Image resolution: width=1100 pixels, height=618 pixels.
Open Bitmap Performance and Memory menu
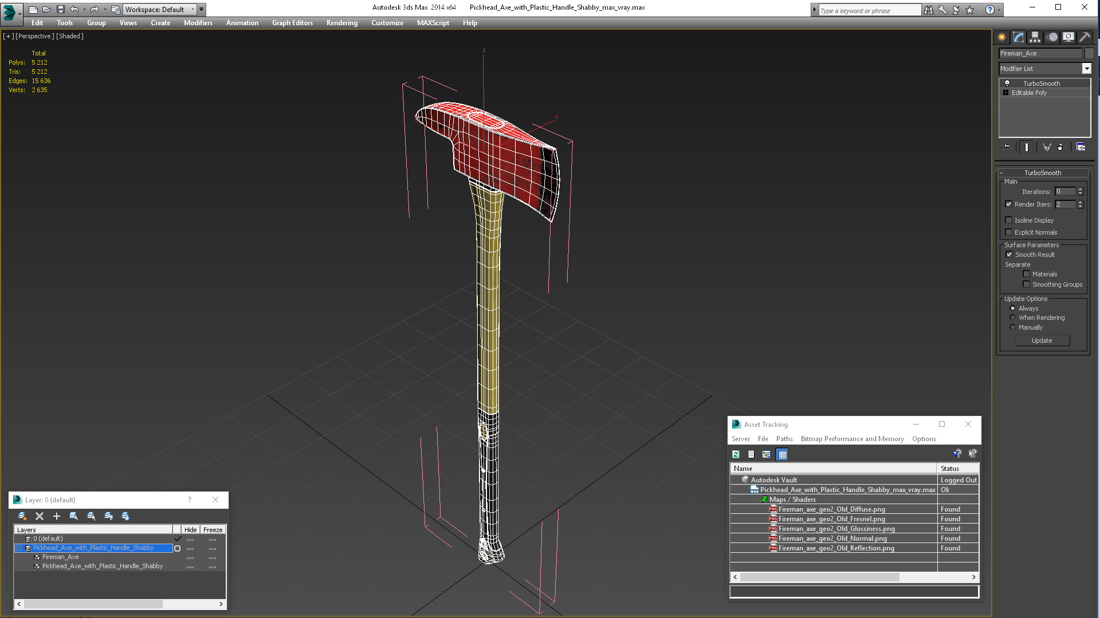[x=852, y=439]
